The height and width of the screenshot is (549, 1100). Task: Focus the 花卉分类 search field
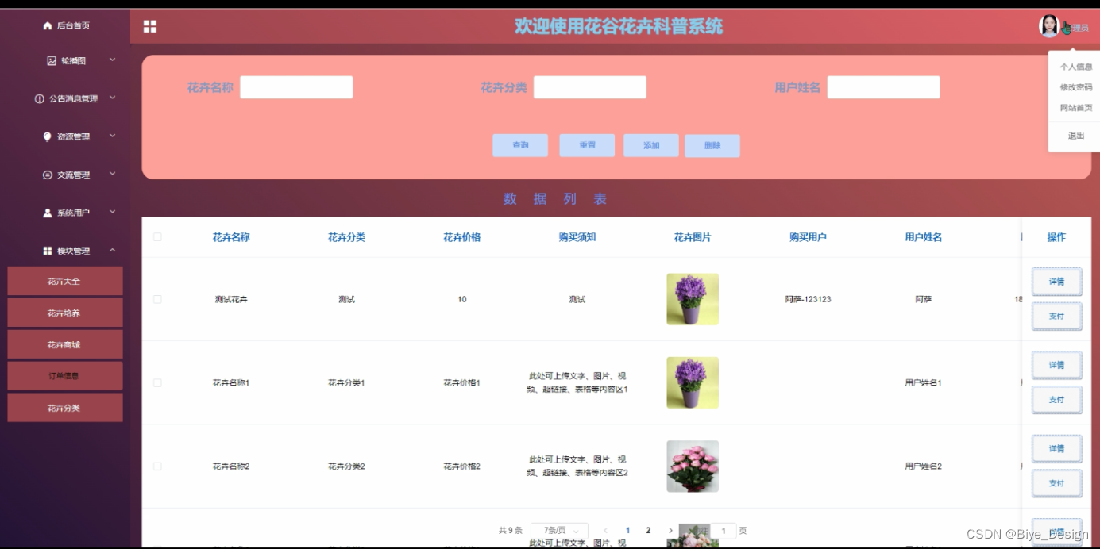click(x=590, y=87)
